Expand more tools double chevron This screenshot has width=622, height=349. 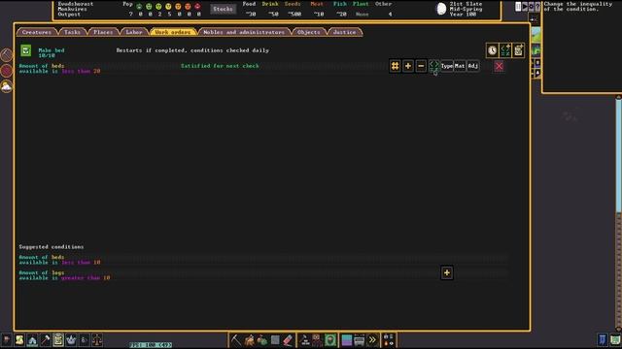point(372,340)
